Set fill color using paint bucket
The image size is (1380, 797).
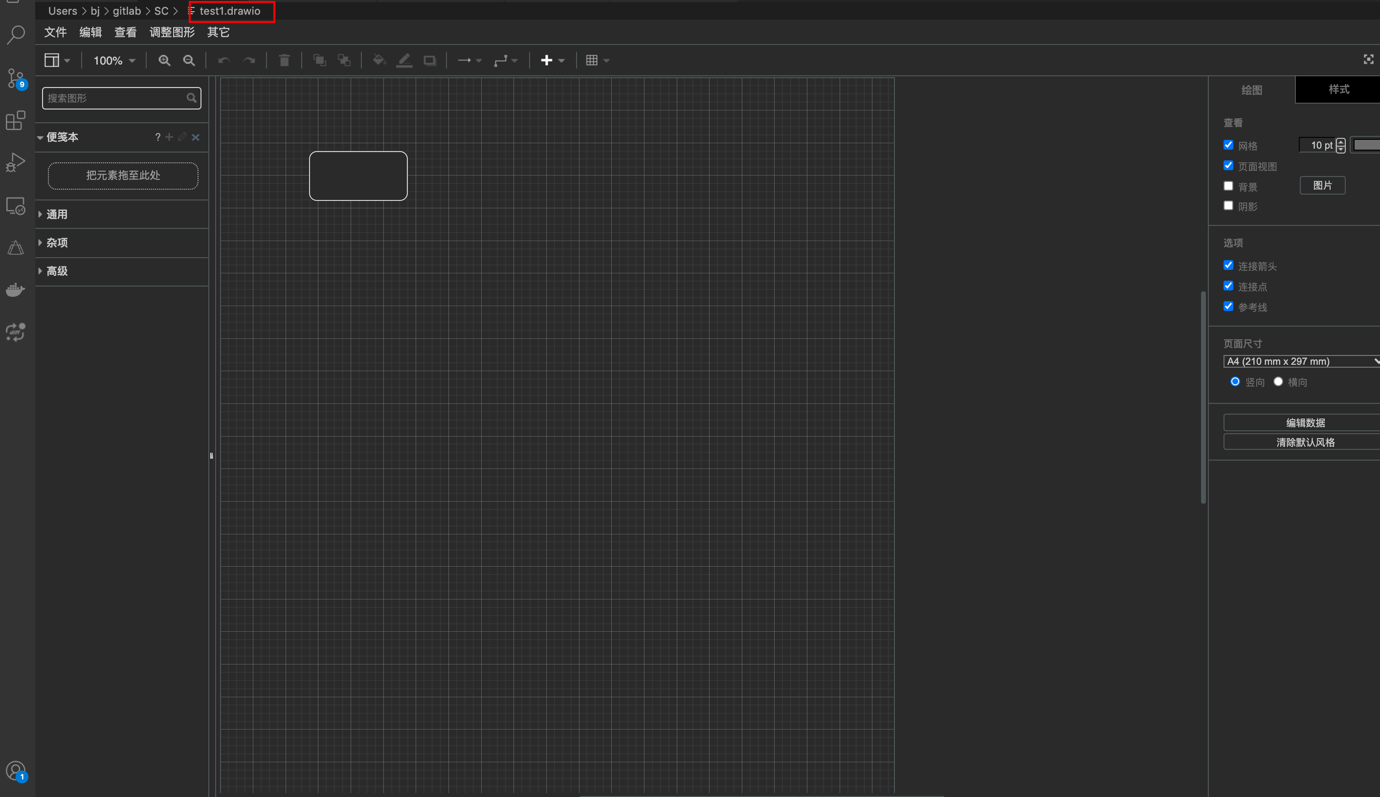tap(379, 60)
